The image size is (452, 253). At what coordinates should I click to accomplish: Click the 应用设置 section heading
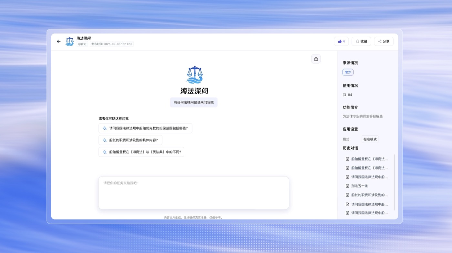[350, 129]
